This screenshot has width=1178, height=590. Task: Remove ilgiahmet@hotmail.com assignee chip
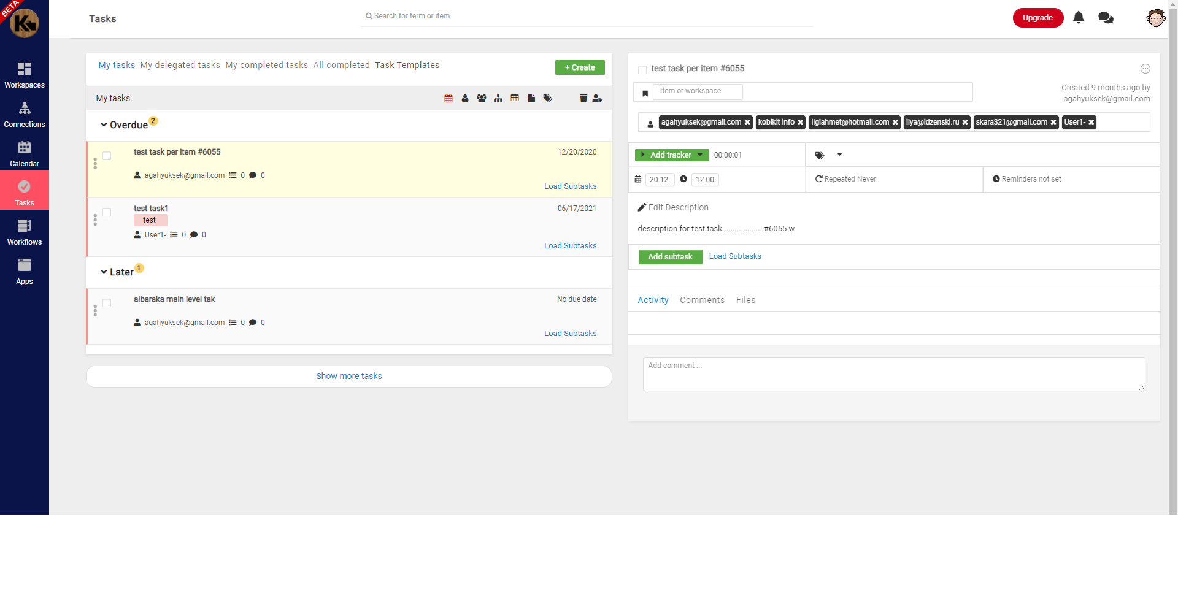895,122
